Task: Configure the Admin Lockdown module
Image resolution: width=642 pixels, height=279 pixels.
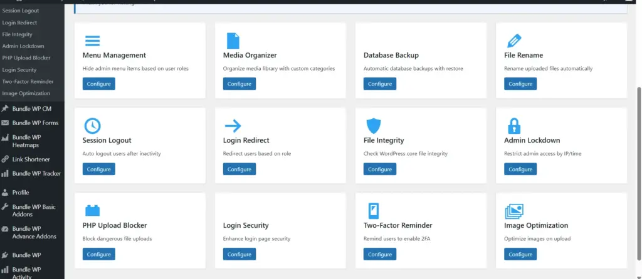Action: pyautogui.click(x=520, y=169)
